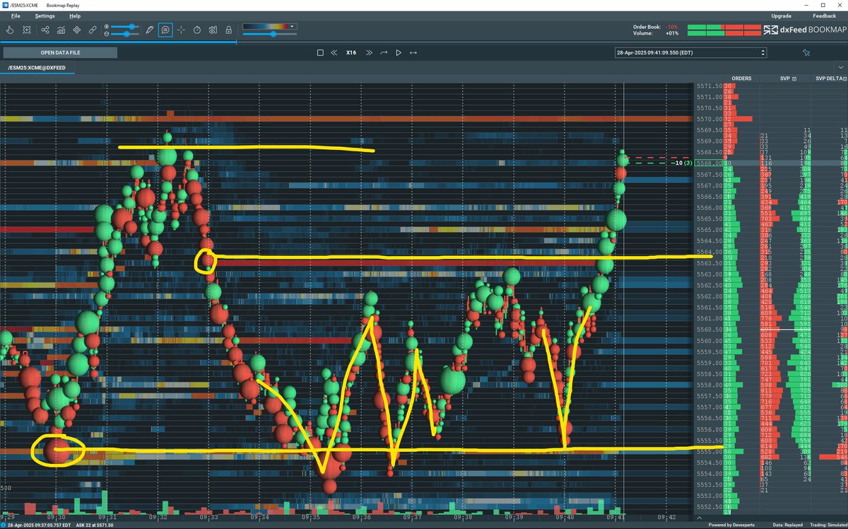The image size is (848, 529).
Task: Click the SVP info toggle icon
Action: 794,79
